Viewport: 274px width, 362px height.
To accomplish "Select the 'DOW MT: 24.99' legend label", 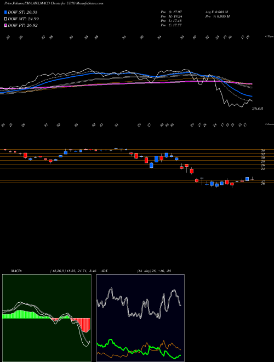I will coord(23,19).
